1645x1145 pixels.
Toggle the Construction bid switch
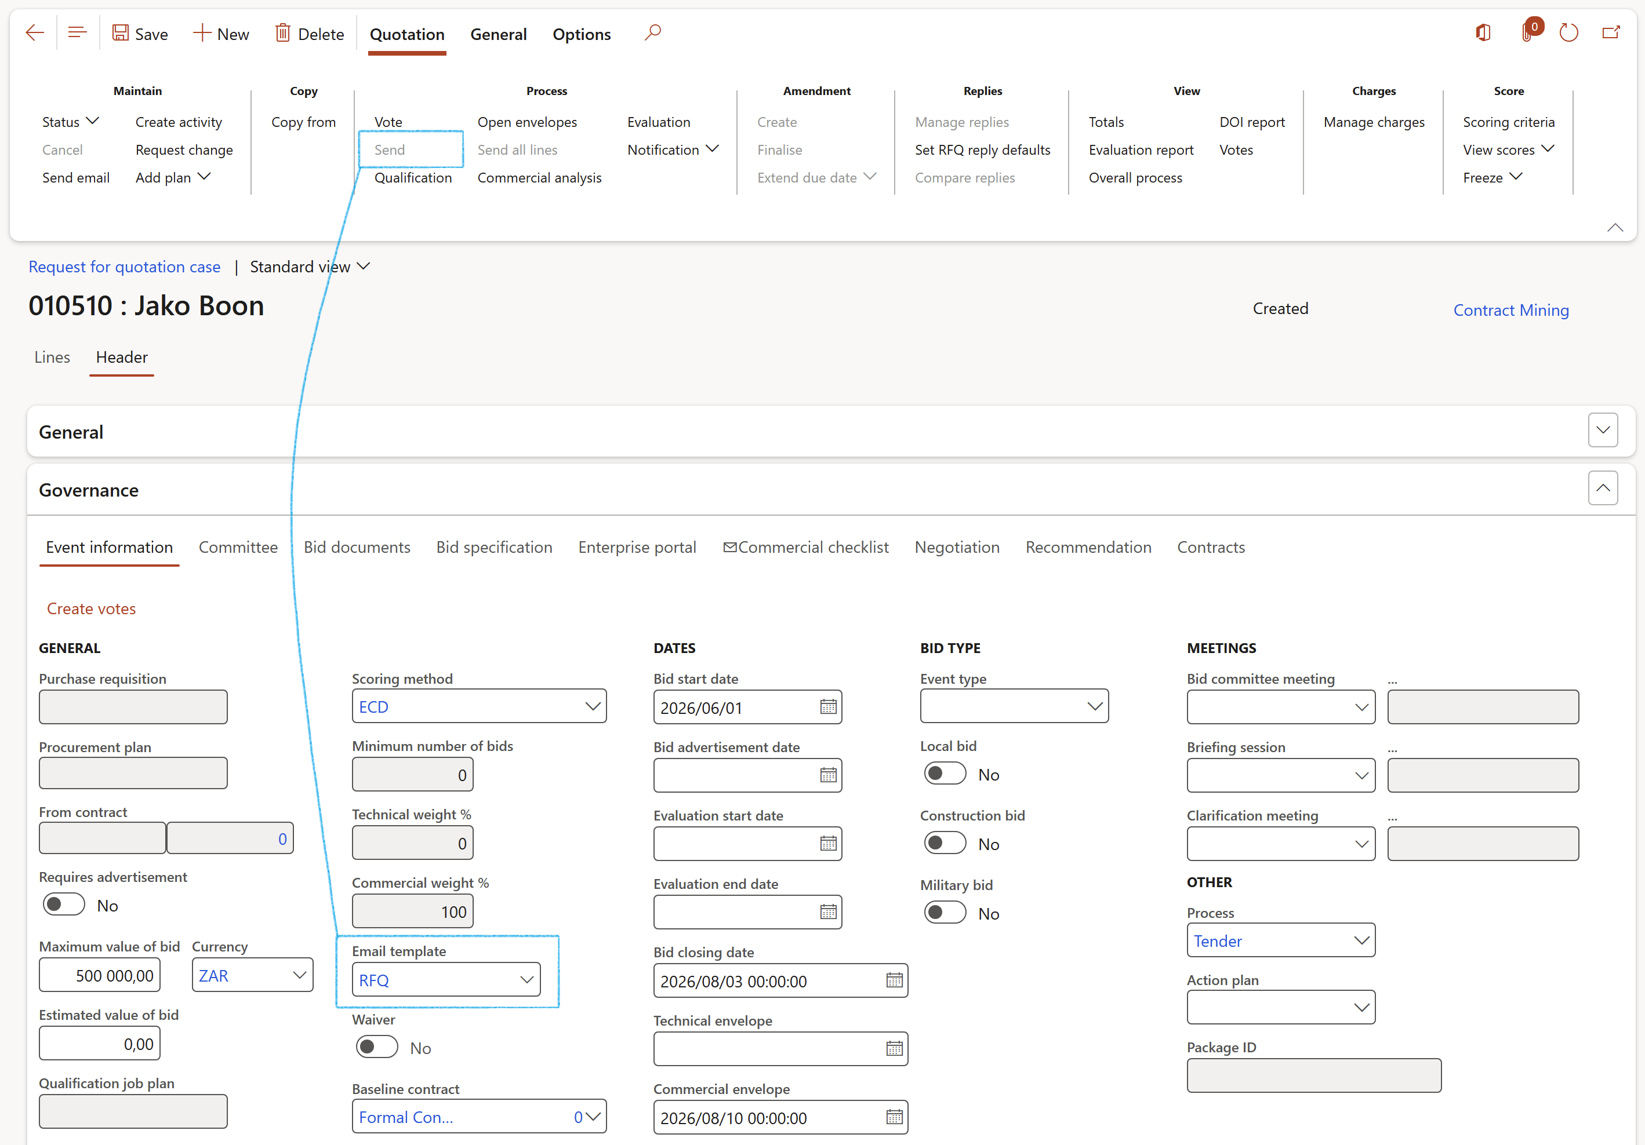point(945,843)
